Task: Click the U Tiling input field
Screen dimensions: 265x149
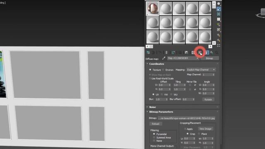Action: [178, 85]
